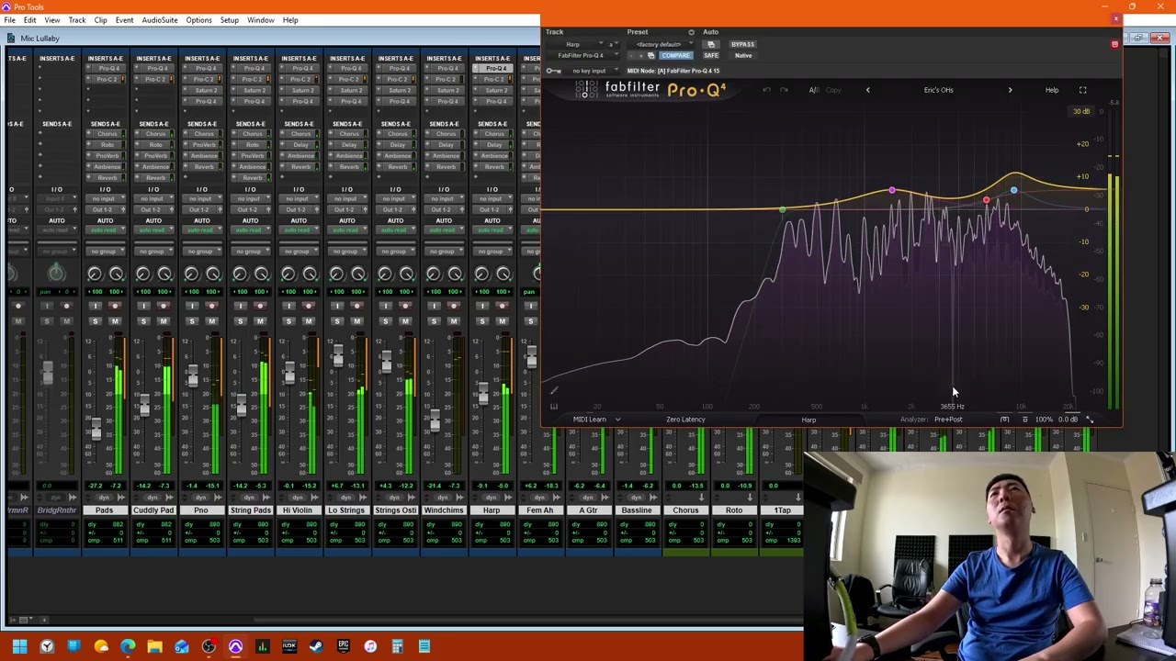
Task: Open the plug-in automation enable window
Action: tap(711, 44)
